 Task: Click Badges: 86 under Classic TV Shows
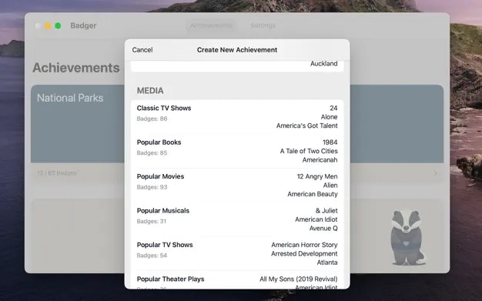pyautogui.click(x=152, y=119)
